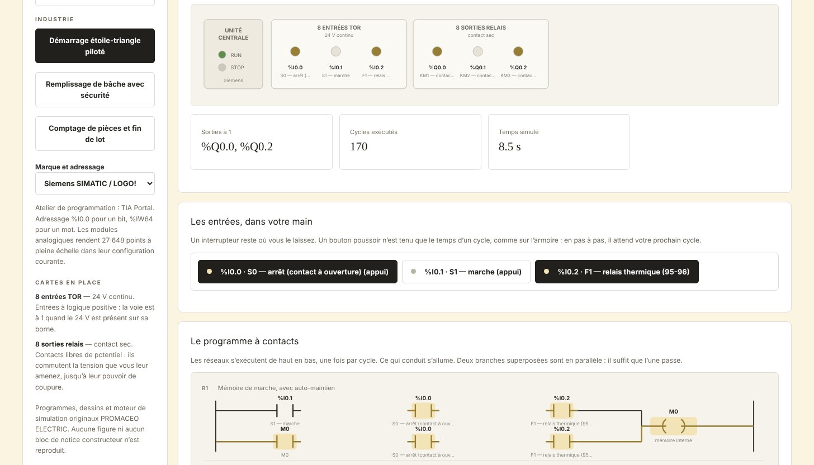Screen dimensions: 814x465
Task: Click the INDUSTRIE sidebar heading
Action: [x=54, y=19]
